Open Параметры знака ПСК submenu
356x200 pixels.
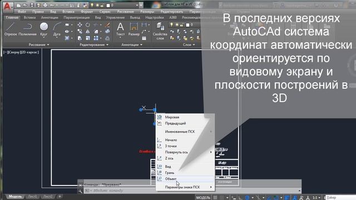pyautogui.click(x=185, y=187)
